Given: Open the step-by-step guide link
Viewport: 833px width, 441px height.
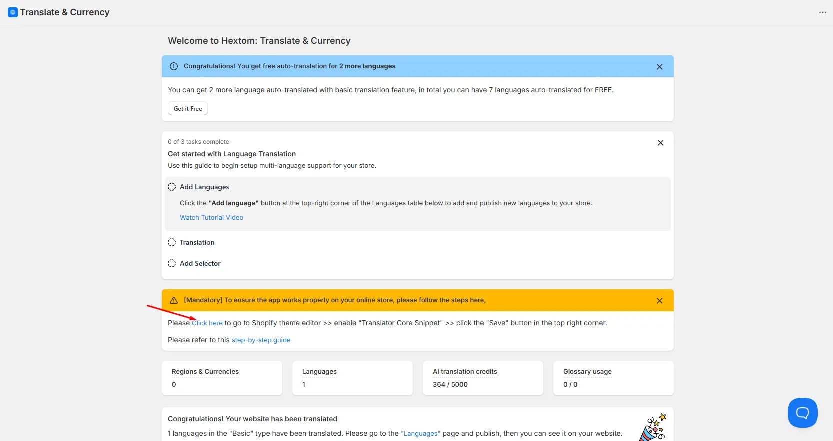Looking at the screenshot, I should (x=261, y=340).
